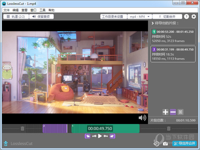Open the mp4 - MP4 format dropdown
The image size is (200, 150).
click(x=140, y=17)
